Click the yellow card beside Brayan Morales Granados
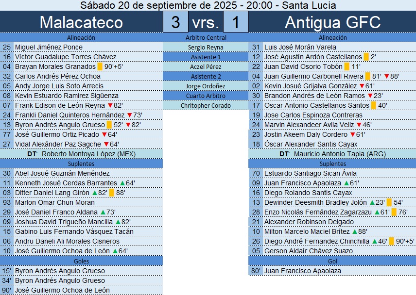 pos(100,66)
